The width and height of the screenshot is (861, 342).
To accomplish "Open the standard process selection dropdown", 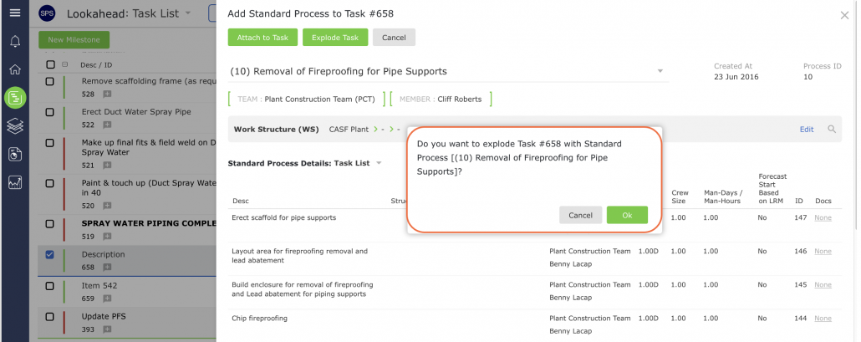I will click(660, 71).
